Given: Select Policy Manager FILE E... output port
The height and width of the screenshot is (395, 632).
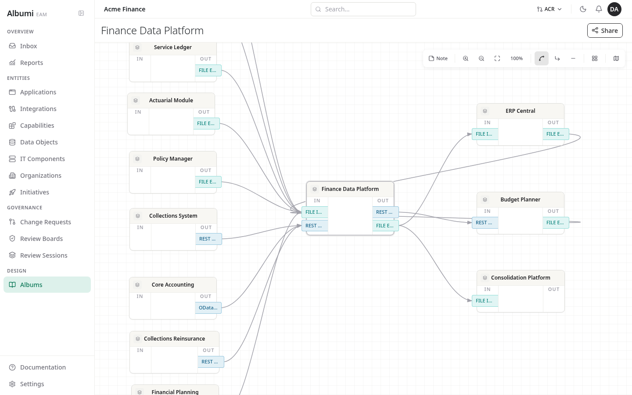Looking at the screenshot, I should tap(208, 182).
